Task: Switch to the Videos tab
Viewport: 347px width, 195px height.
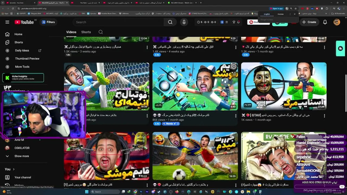Action: click(x=71, y=32)
